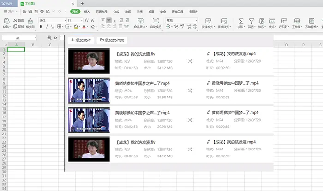Click the redo arrow

point(60,12)
